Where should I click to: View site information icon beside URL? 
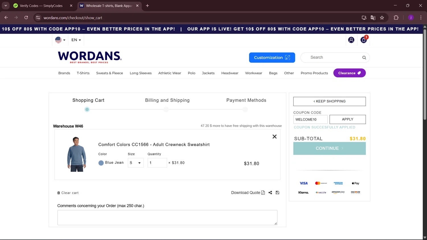pos(38,18)
